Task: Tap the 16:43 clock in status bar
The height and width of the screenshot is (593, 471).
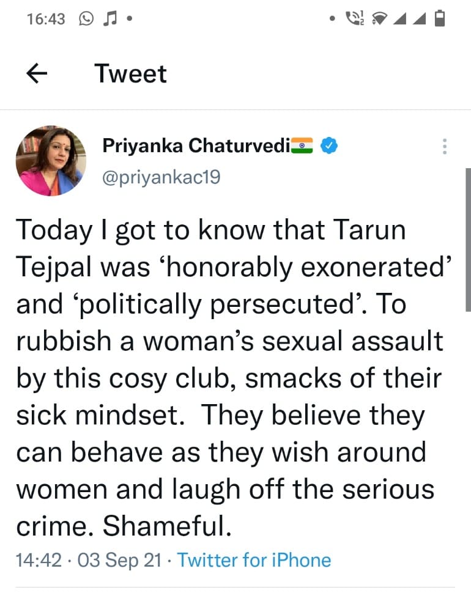Action: click(46, 19)
